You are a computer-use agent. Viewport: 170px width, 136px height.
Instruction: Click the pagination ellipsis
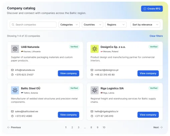tap(85, 128)
